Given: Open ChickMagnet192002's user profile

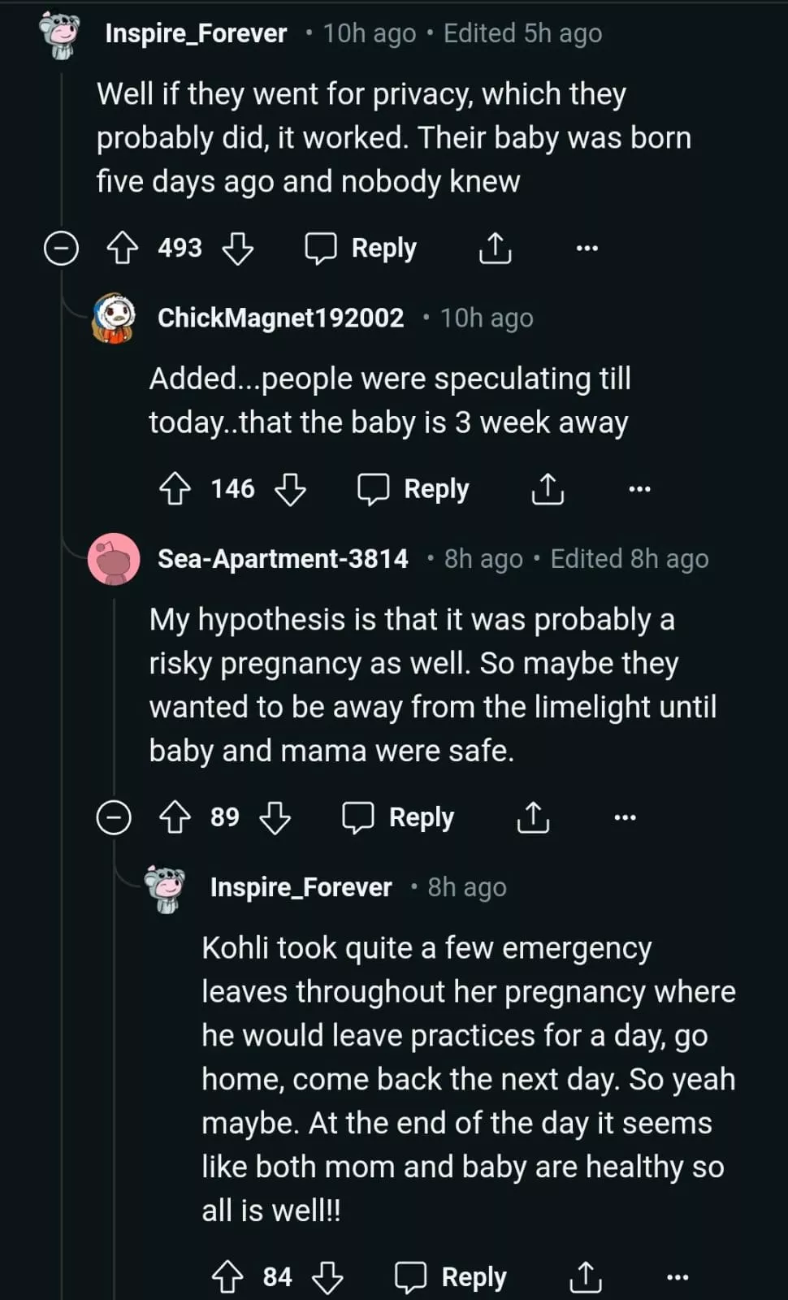Looking at the screenshot, I should click(280, 318).
